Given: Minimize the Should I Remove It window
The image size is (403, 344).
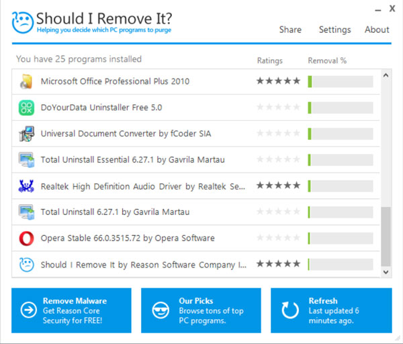Looking at the screenshot, I should point(377,10).
